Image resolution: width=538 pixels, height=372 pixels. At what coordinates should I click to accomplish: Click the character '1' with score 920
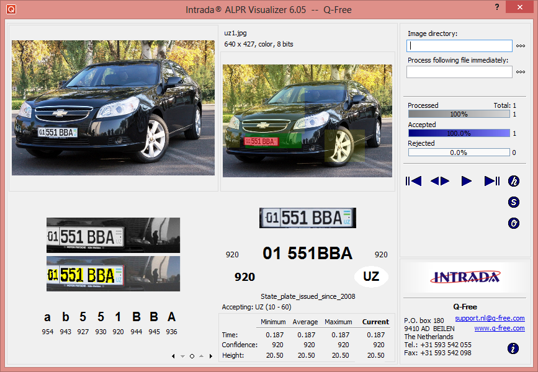(118, 317)
